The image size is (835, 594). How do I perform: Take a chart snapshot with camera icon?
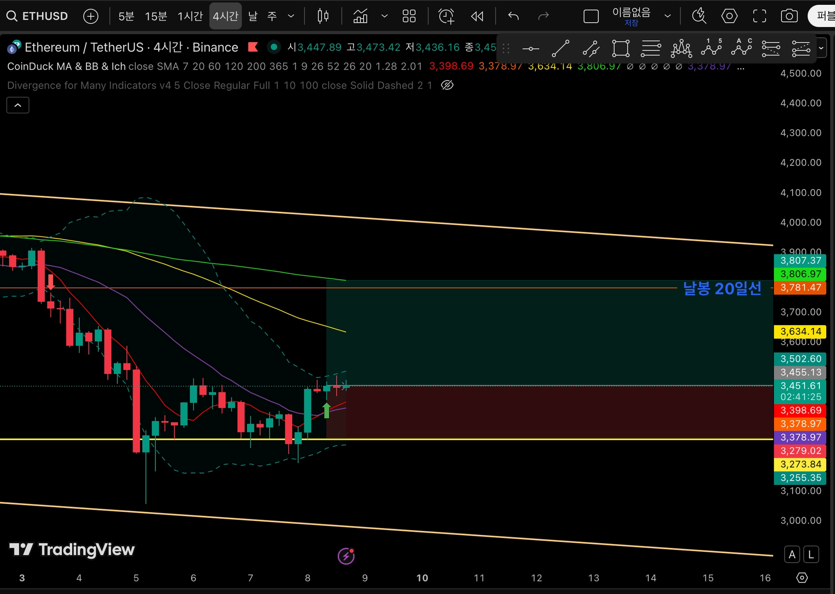point(789,17)
